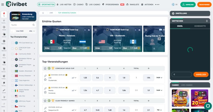Check the Wimbledon Männer Einzel checkbox
Image resolution: width=213 pixels, height=112 pixels.
(12, 59)
